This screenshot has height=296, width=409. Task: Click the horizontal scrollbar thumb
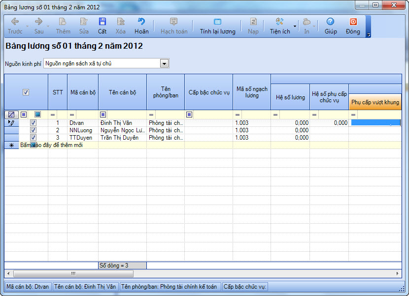(x=73, y=273)
